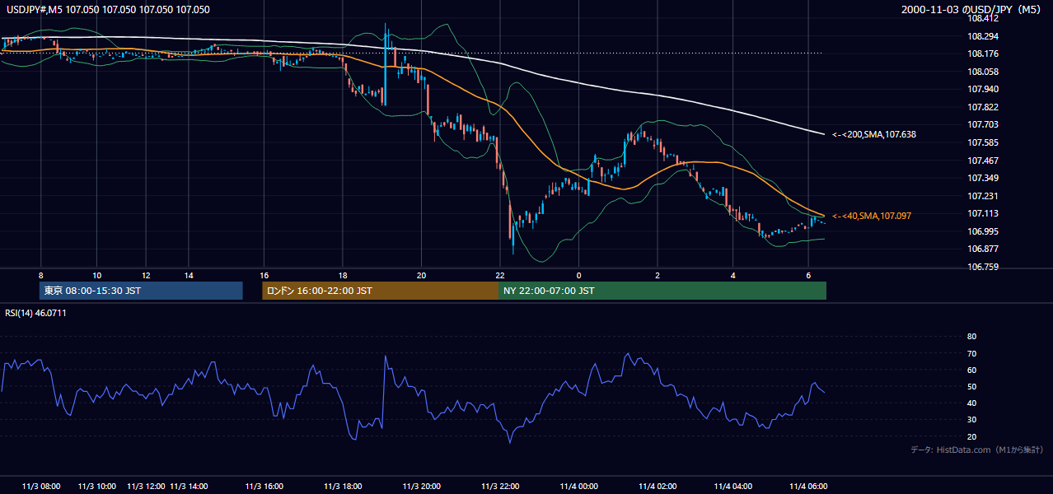Click price axis value 107.703
The height and width of the screenshot is (494, 1053).
pyautogui.click(x=983, y=124)
